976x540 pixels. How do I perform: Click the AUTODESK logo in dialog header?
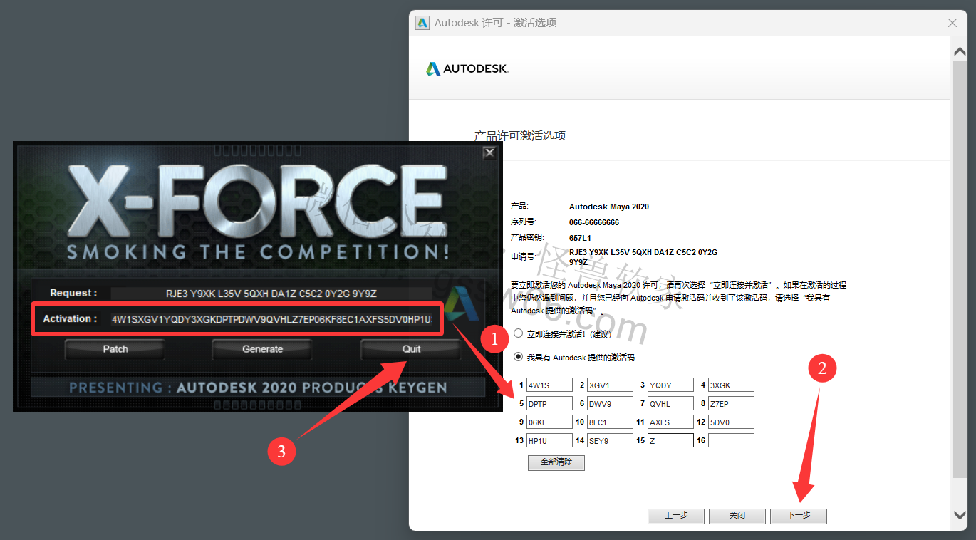coord(467,69)
